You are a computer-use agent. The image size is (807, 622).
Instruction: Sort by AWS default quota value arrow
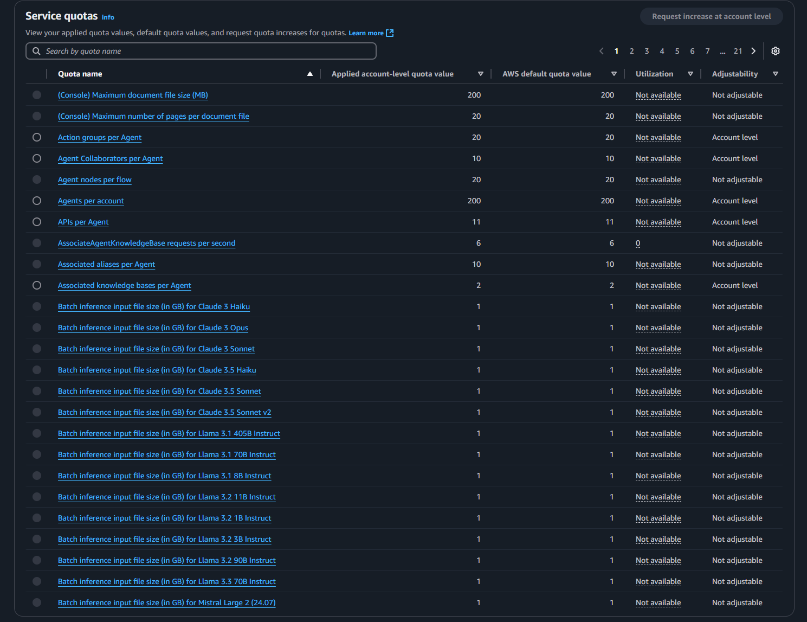point(614,74)
